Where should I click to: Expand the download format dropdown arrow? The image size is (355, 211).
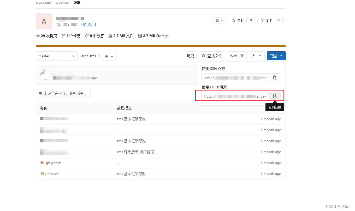pyautogui.click(x=260, y=56)
